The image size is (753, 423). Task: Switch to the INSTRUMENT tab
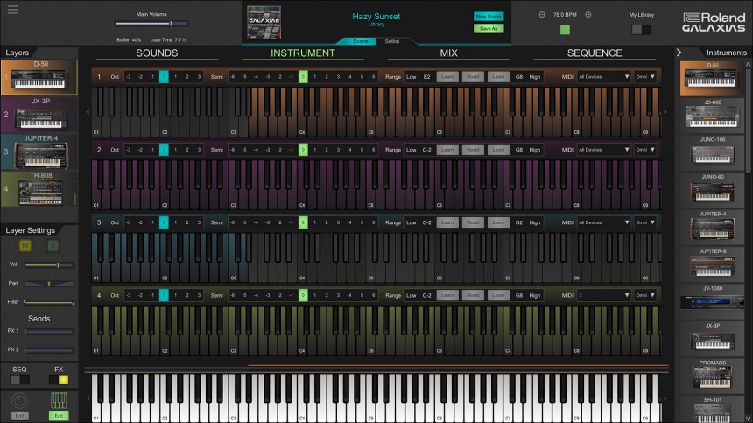[303, 53]
